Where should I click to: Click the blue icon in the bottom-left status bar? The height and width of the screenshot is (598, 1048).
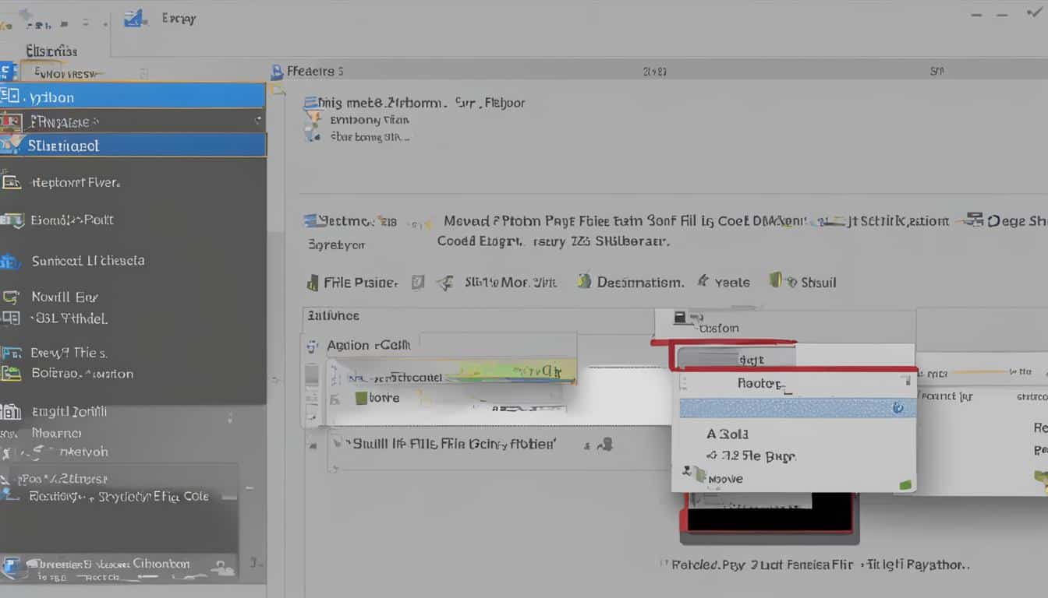(11, 566)
